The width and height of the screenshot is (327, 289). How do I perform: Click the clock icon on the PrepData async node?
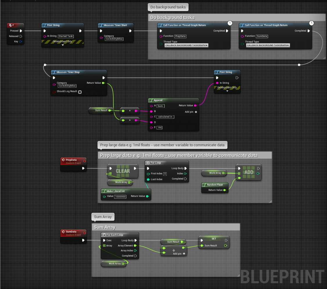[230, 23]
